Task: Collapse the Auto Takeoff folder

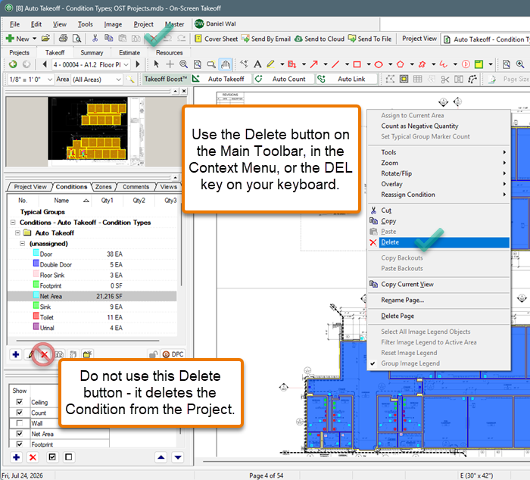Action: [17, 233]
